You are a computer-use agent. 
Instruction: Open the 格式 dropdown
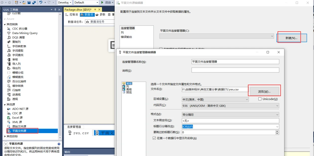[277, 115]
